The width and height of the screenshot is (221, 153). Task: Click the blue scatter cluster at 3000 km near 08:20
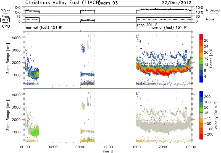83,49
